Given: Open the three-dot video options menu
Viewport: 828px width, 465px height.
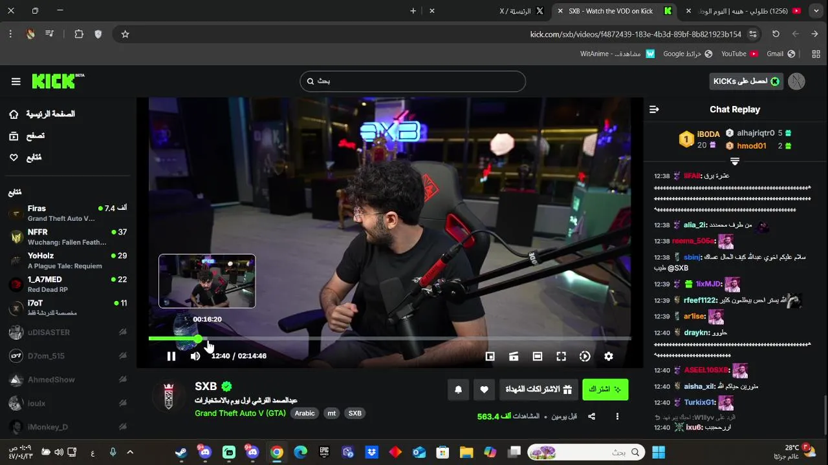Looking at the screenshot, I should coord(617,417).
